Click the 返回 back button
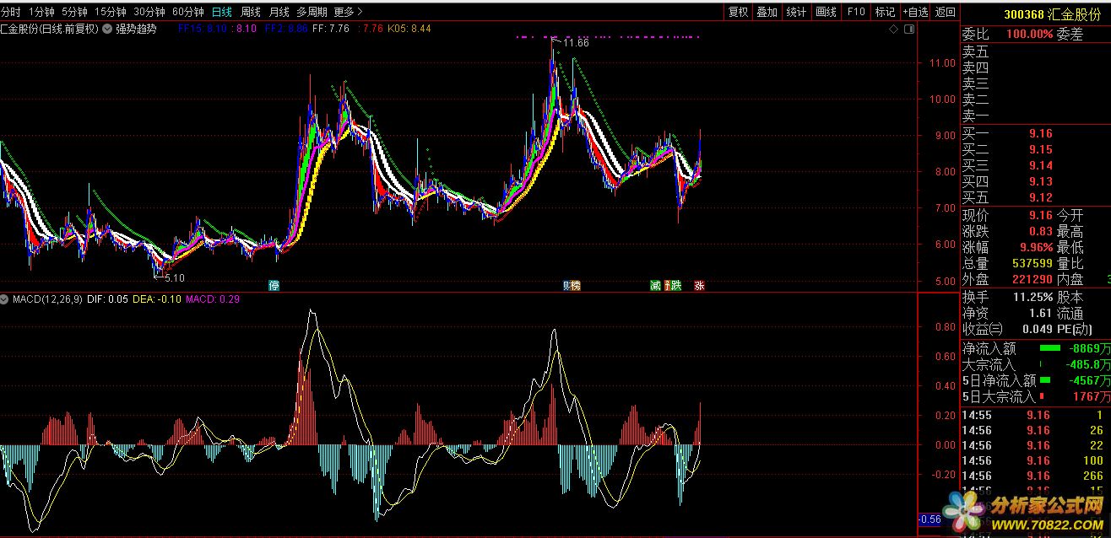Viewport: 1111px width, 538px height. click(x=946, y=12)
